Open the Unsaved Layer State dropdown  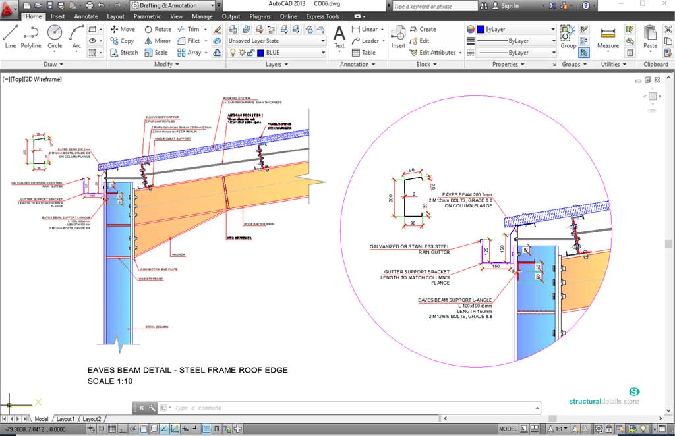[276, 41]
